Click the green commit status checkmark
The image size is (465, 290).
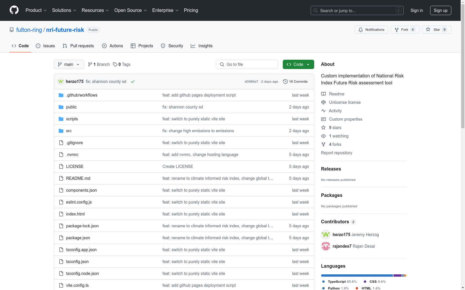pos(133,81)
